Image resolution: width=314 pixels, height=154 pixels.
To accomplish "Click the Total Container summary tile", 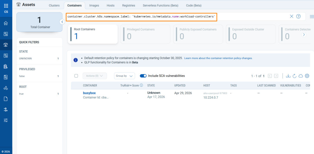I will (39, 22).
